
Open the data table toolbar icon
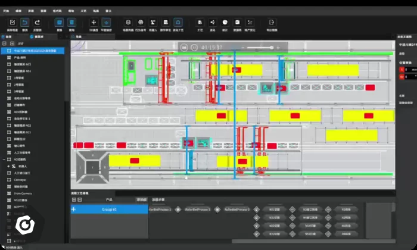[237, 23]
